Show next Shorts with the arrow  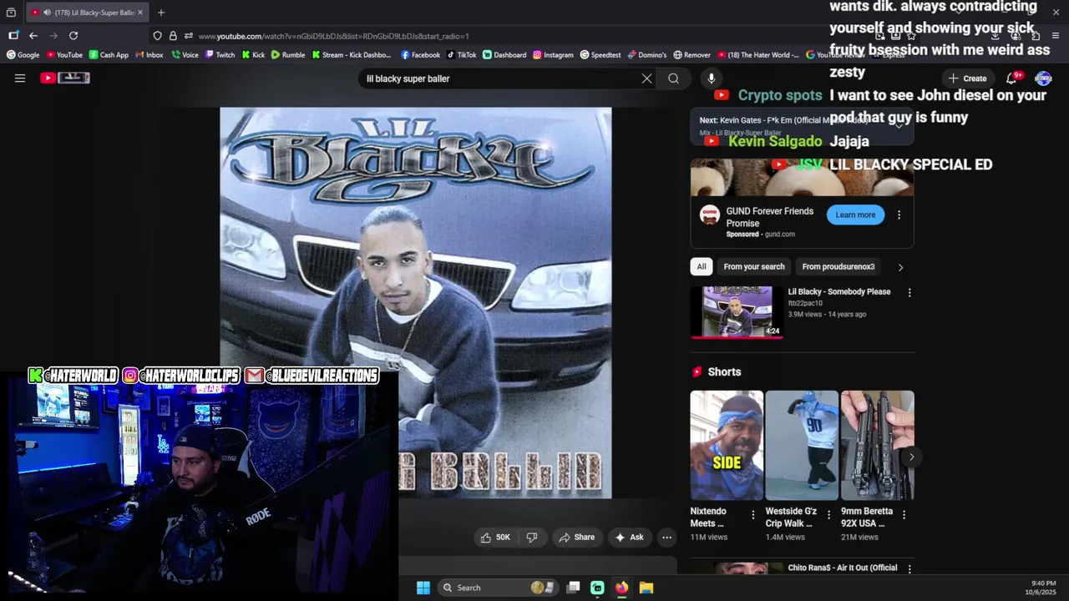click(911, 457)
